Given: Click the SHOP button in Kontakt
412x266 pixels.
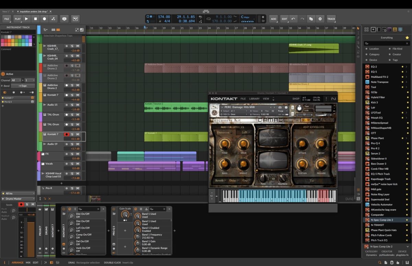Looking at the screenshot, I should click(x=296, y=99).
